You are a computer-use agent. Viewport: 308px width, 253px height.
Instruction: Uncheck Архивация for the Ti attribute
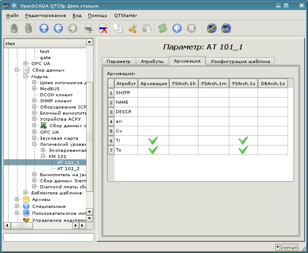tap(153, 141)
